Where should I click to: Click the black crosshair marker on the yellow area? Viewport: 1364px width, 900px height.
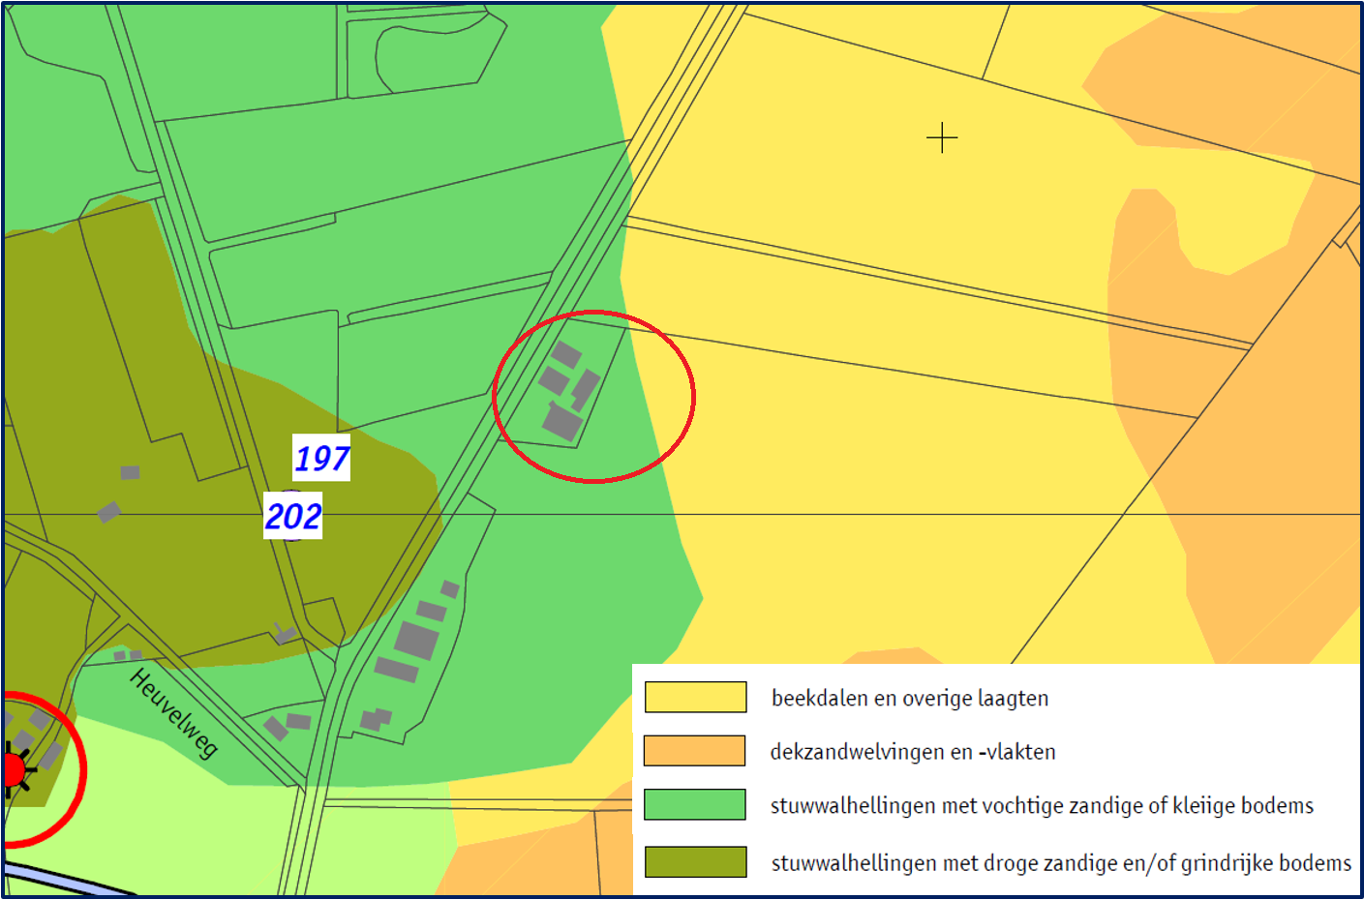(x=942, y=138)
